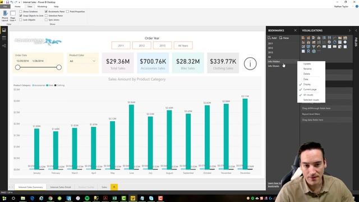
Task: Select the stacked bar chart visualization icon
Action: [x=303, y=38]
